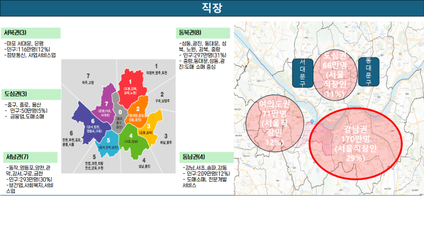Select the 서북권(3) green header

click(31, 33)
